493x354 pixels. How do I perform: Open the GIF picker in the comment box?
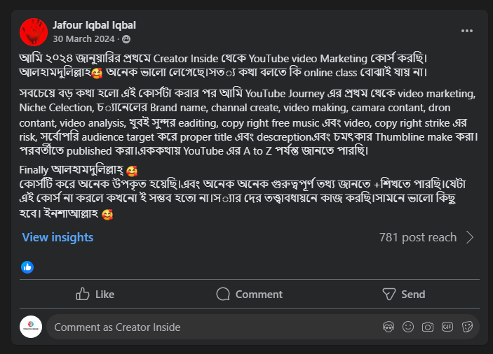point(447,327)
